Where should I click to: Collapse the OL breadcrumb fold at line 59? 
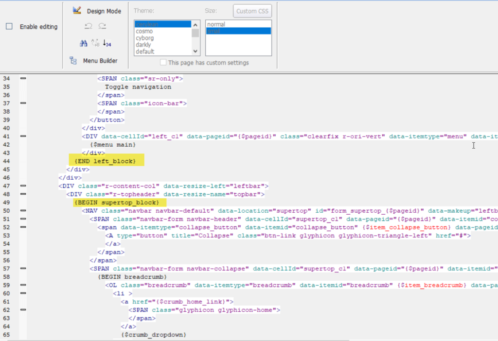[23, 285]
